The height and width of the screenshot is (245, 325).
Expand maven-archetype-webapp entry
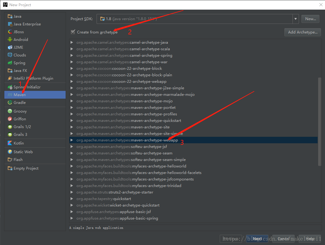72,140
